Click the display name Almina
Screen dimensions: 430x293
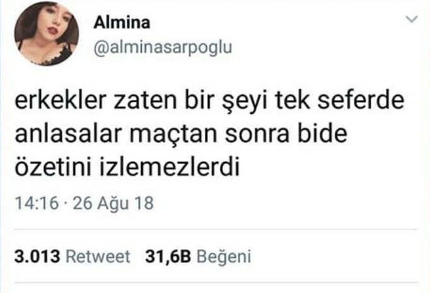[x=122, y=23]
